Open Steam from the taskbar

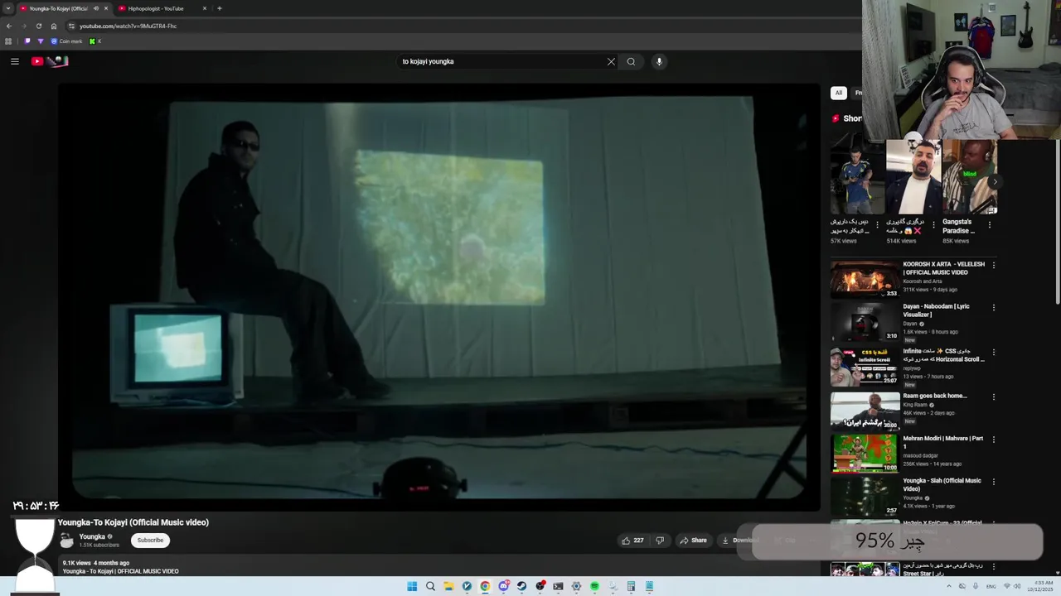[x=521, y=586]
